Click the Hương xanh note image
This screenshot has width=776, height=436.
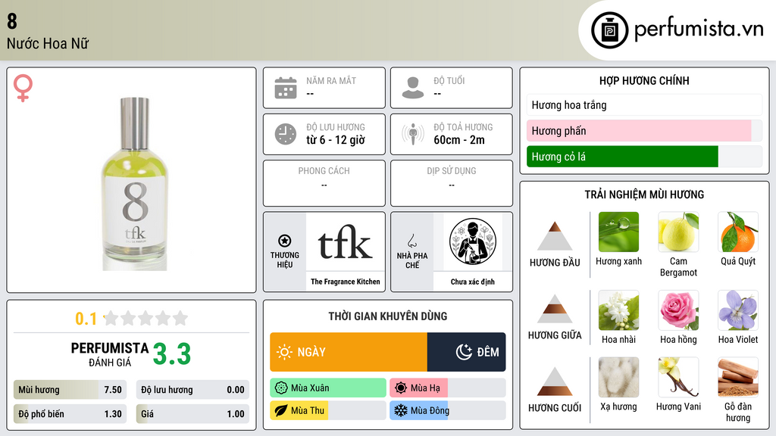(618, 232)
